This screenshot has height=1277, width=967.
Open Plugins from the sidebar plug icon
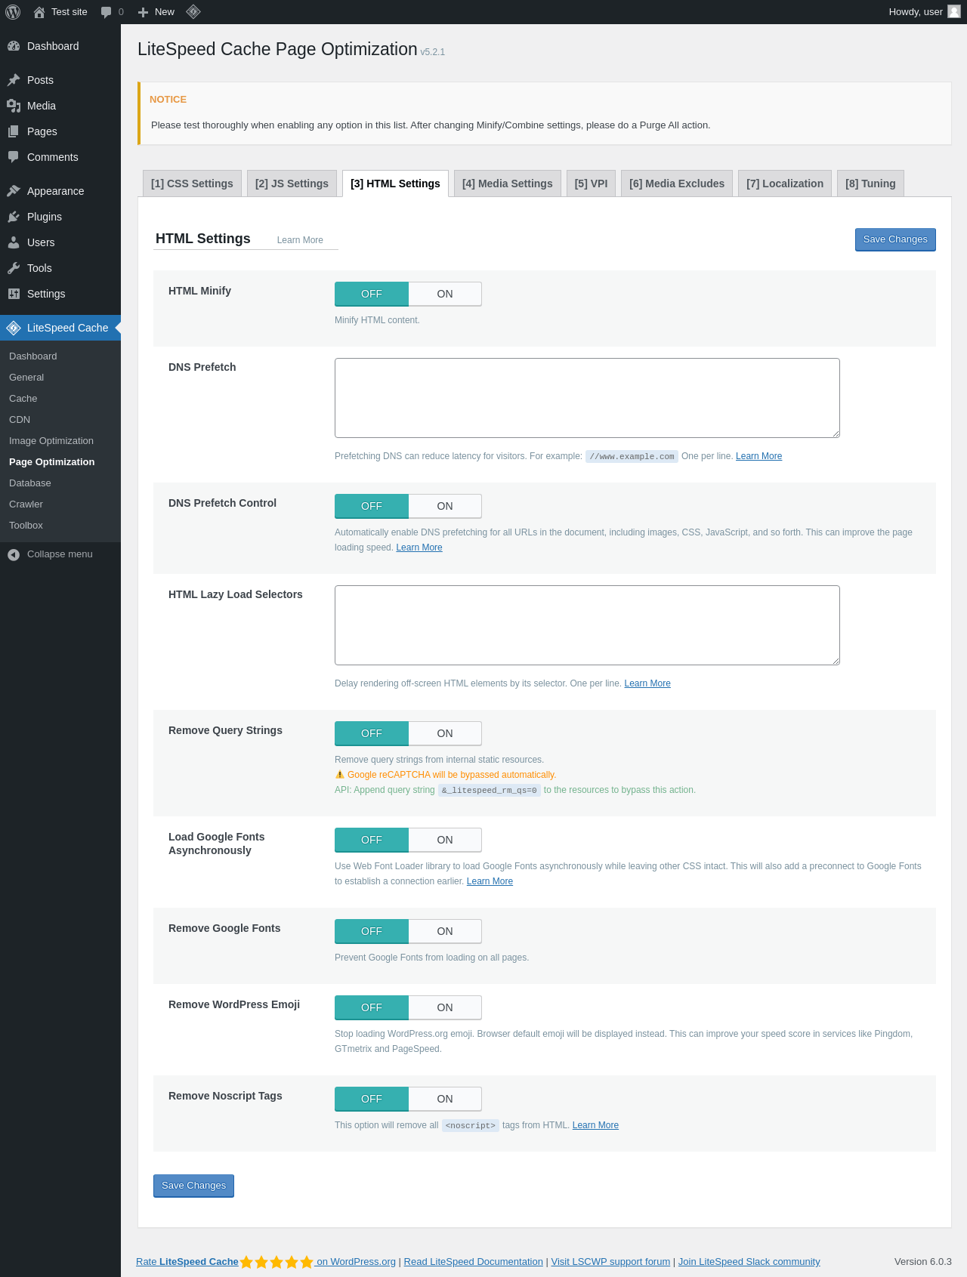coord(14,217)
